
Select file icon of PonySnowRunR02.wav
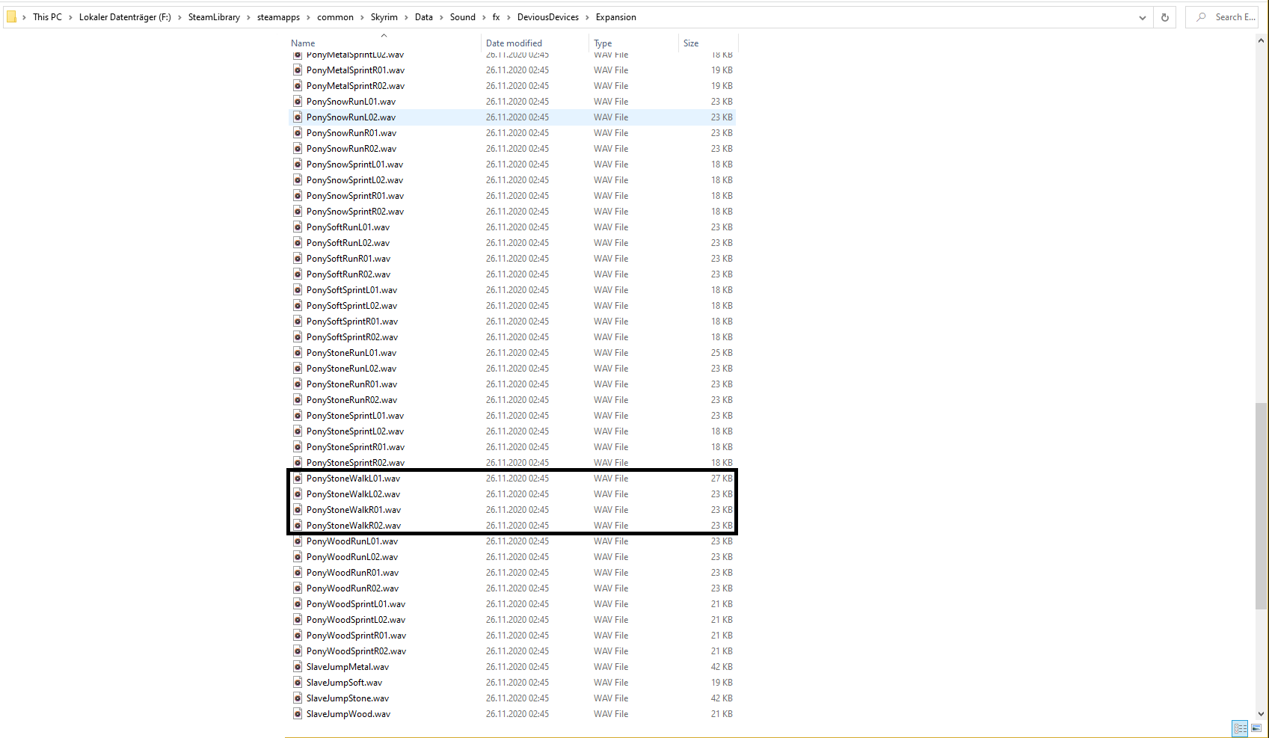298,149
